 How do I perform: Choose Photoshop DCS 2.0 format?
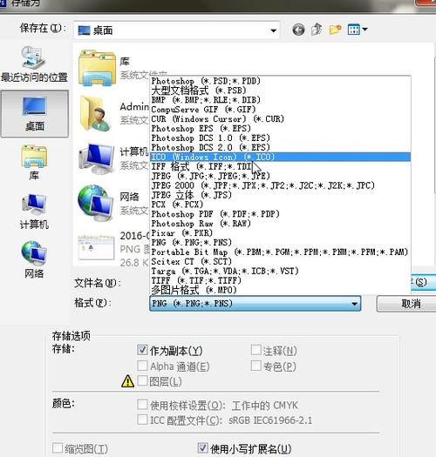click(281, 147)
